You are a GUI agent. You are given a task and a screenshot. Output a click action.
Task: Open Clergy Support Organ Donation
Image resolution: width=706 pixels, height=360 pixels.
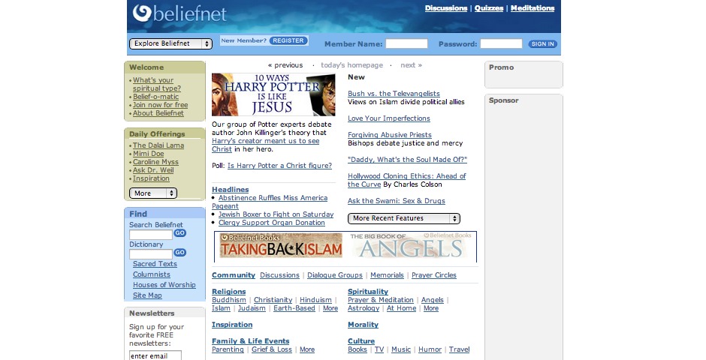[271, 223]
